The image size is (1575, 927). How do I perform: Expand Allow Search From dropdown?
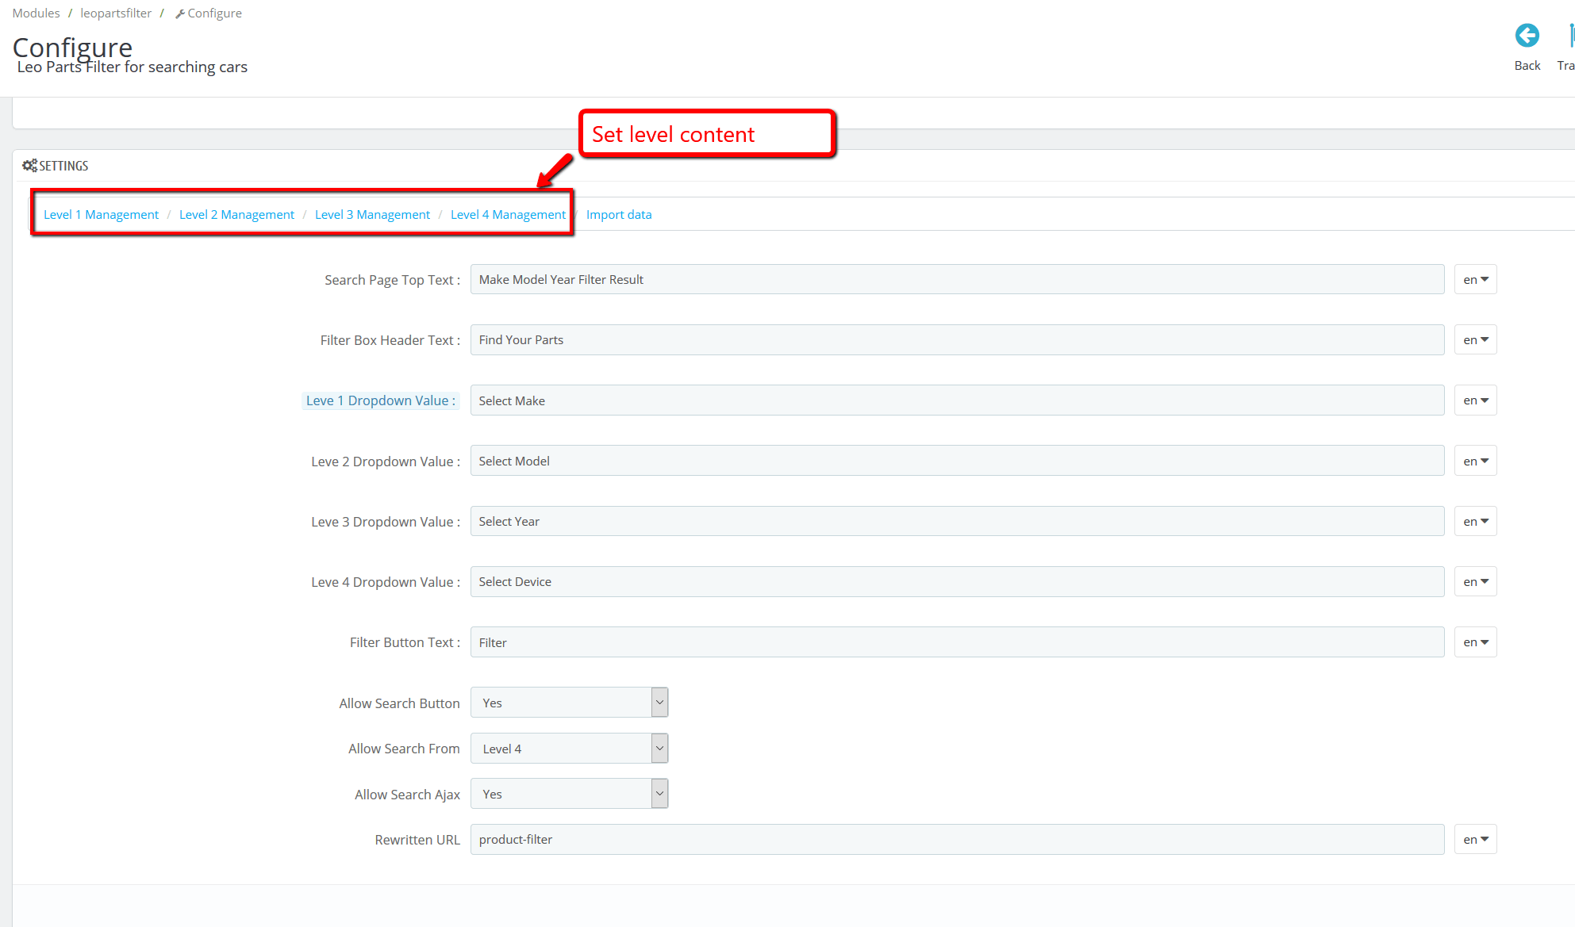pos(569,749)
